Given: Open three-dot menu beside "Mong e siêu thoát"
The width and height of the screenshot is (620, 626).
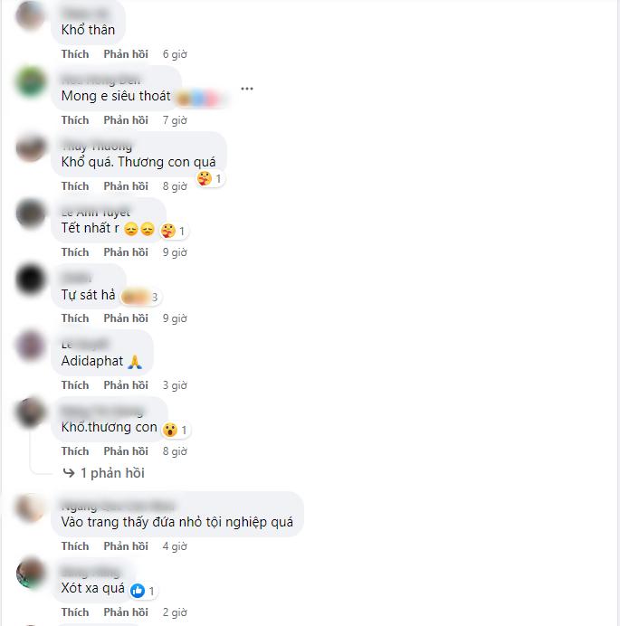Looking at the screenshot, I should click(247, 89).
